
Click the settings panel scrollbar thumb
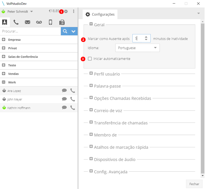(203, 99)
